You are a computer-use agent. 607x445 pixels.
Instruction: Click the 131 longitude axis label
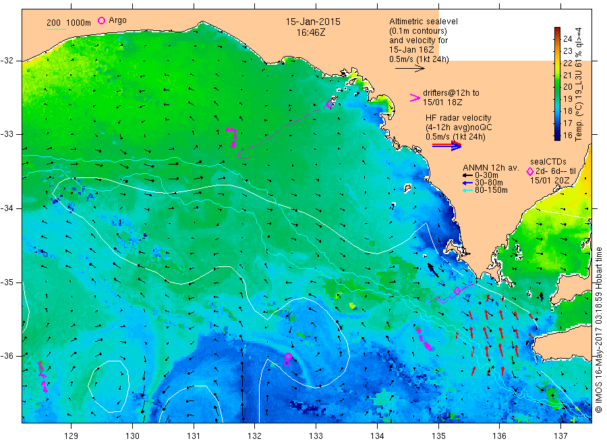click(194, 436)
